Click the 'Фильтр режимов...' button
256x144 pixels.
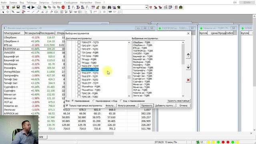128,106
